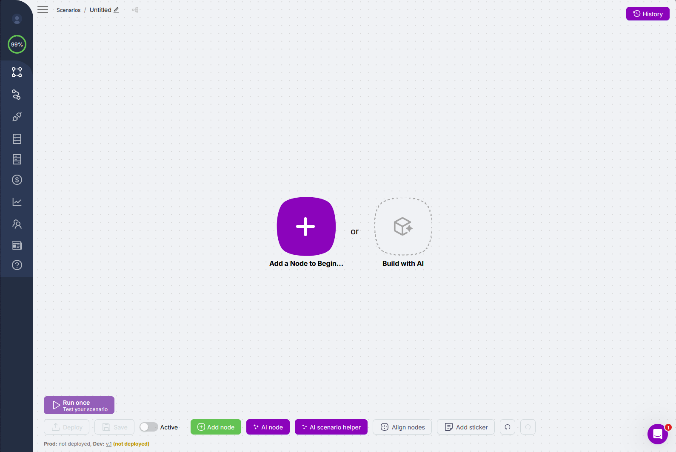Click the purple plus Add a Node tile
676x452 pixels.
(306, 226)
